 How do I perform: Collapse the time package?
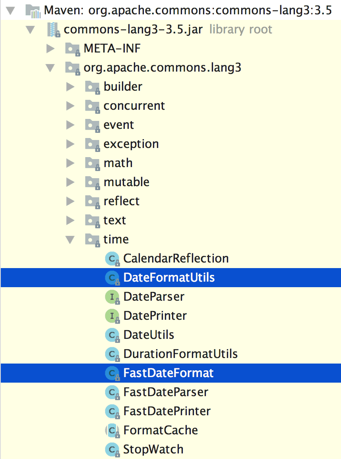point(70,240)
